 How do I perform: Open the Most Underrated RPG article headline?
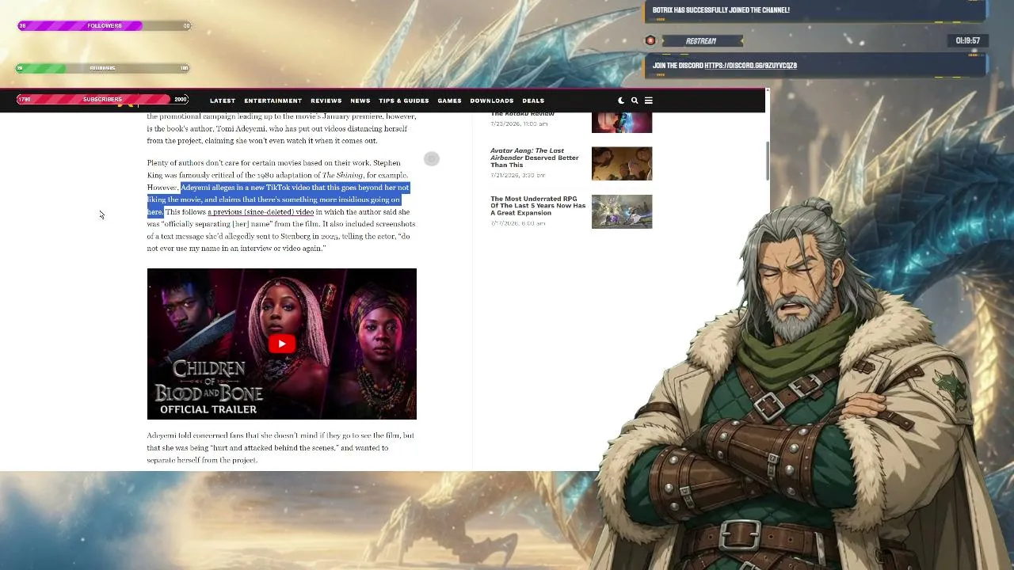coord(538,206)
